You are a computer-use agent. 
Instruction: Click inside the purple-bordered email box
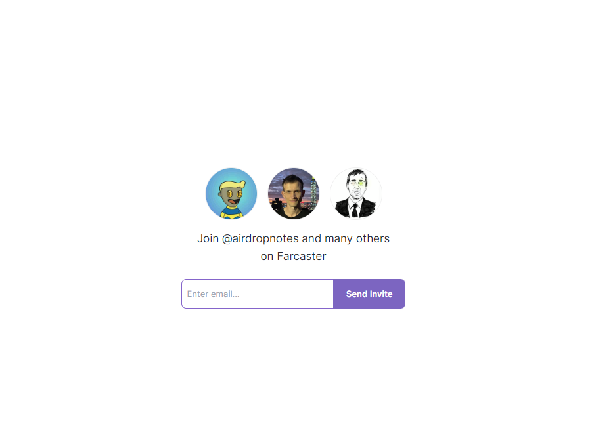[258, 294]
